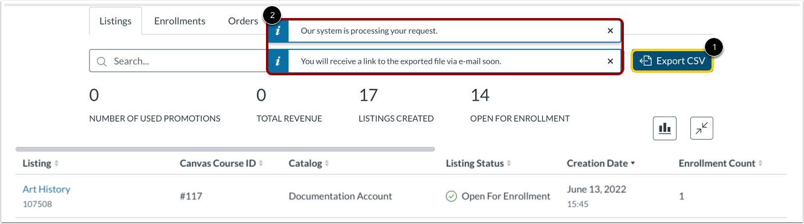Click the info icon on processing message
804x224 pixels.
click(x=278, y=31)
